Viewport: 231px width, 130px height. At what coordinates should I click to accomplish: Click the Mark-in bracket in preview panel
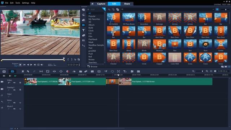pos(68,59)
